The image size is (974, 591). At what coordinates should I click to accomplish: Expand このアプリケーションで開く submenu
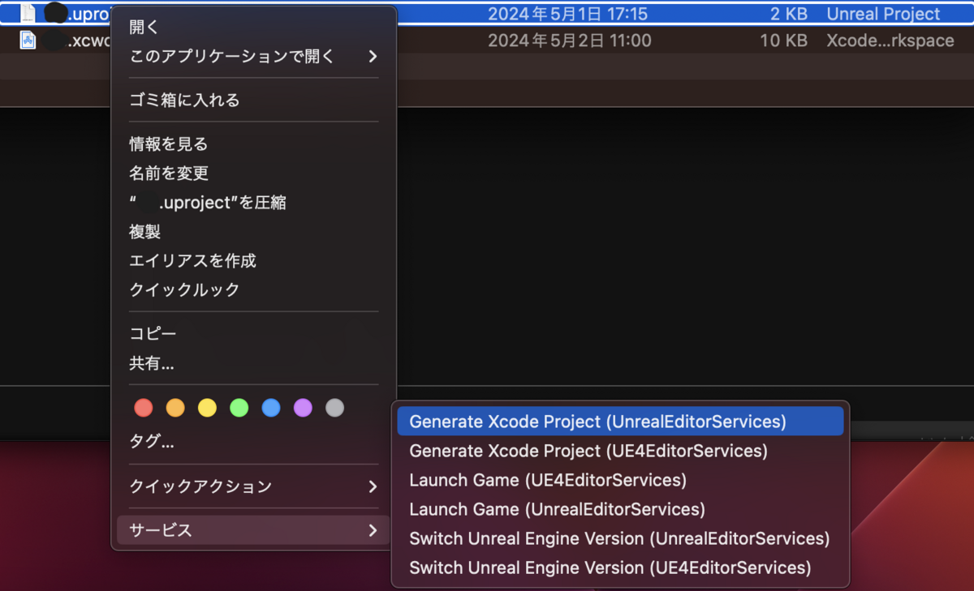pos(253,56)
